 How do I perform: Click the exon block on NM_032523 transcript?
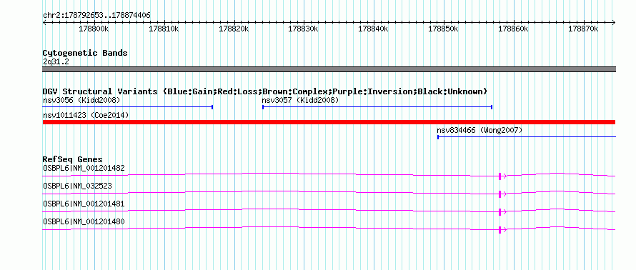500,194
